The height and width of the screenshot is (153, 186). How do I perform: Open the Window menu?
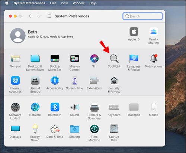point(78,3)
